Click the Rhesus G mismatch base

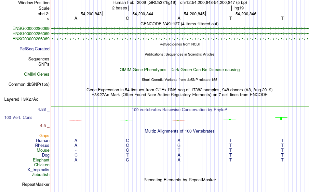[x=179, y=145]
